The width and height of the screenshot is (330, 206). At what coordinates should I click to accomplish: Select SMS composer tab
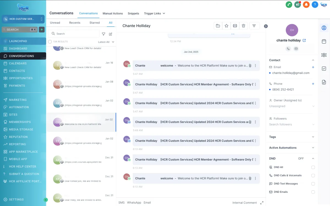coord(122,203)
